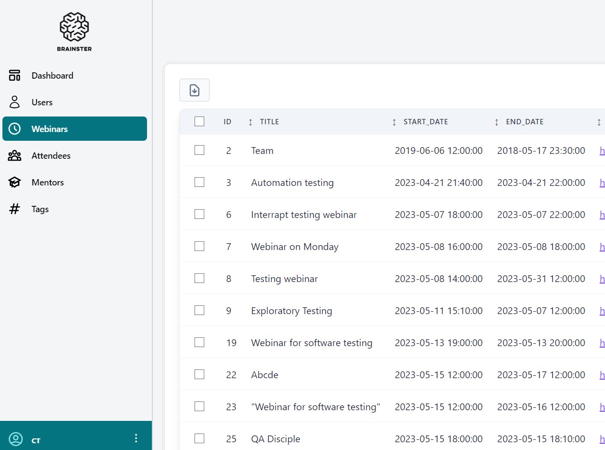This screenshot has height=450, width=605.
Task: Select the checkbox for QA Disciple webinar
Action: click(x=199, y=438)
